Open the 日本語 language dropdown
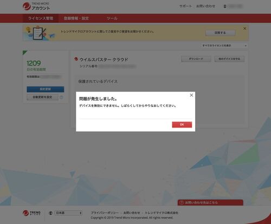271x224 pixels. coord(68,213)
